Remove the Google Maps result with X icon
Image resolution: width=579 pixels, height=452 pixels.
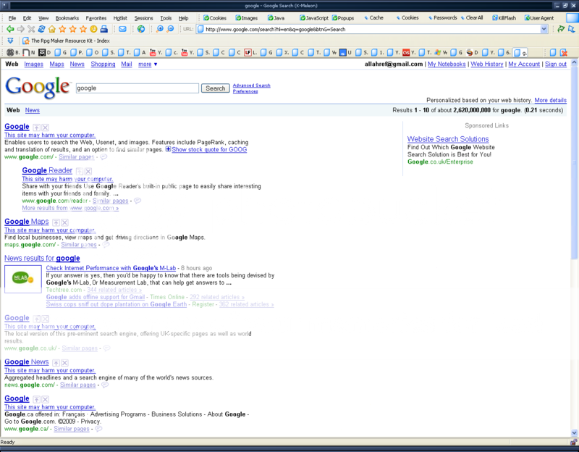(x=64, y=222)
